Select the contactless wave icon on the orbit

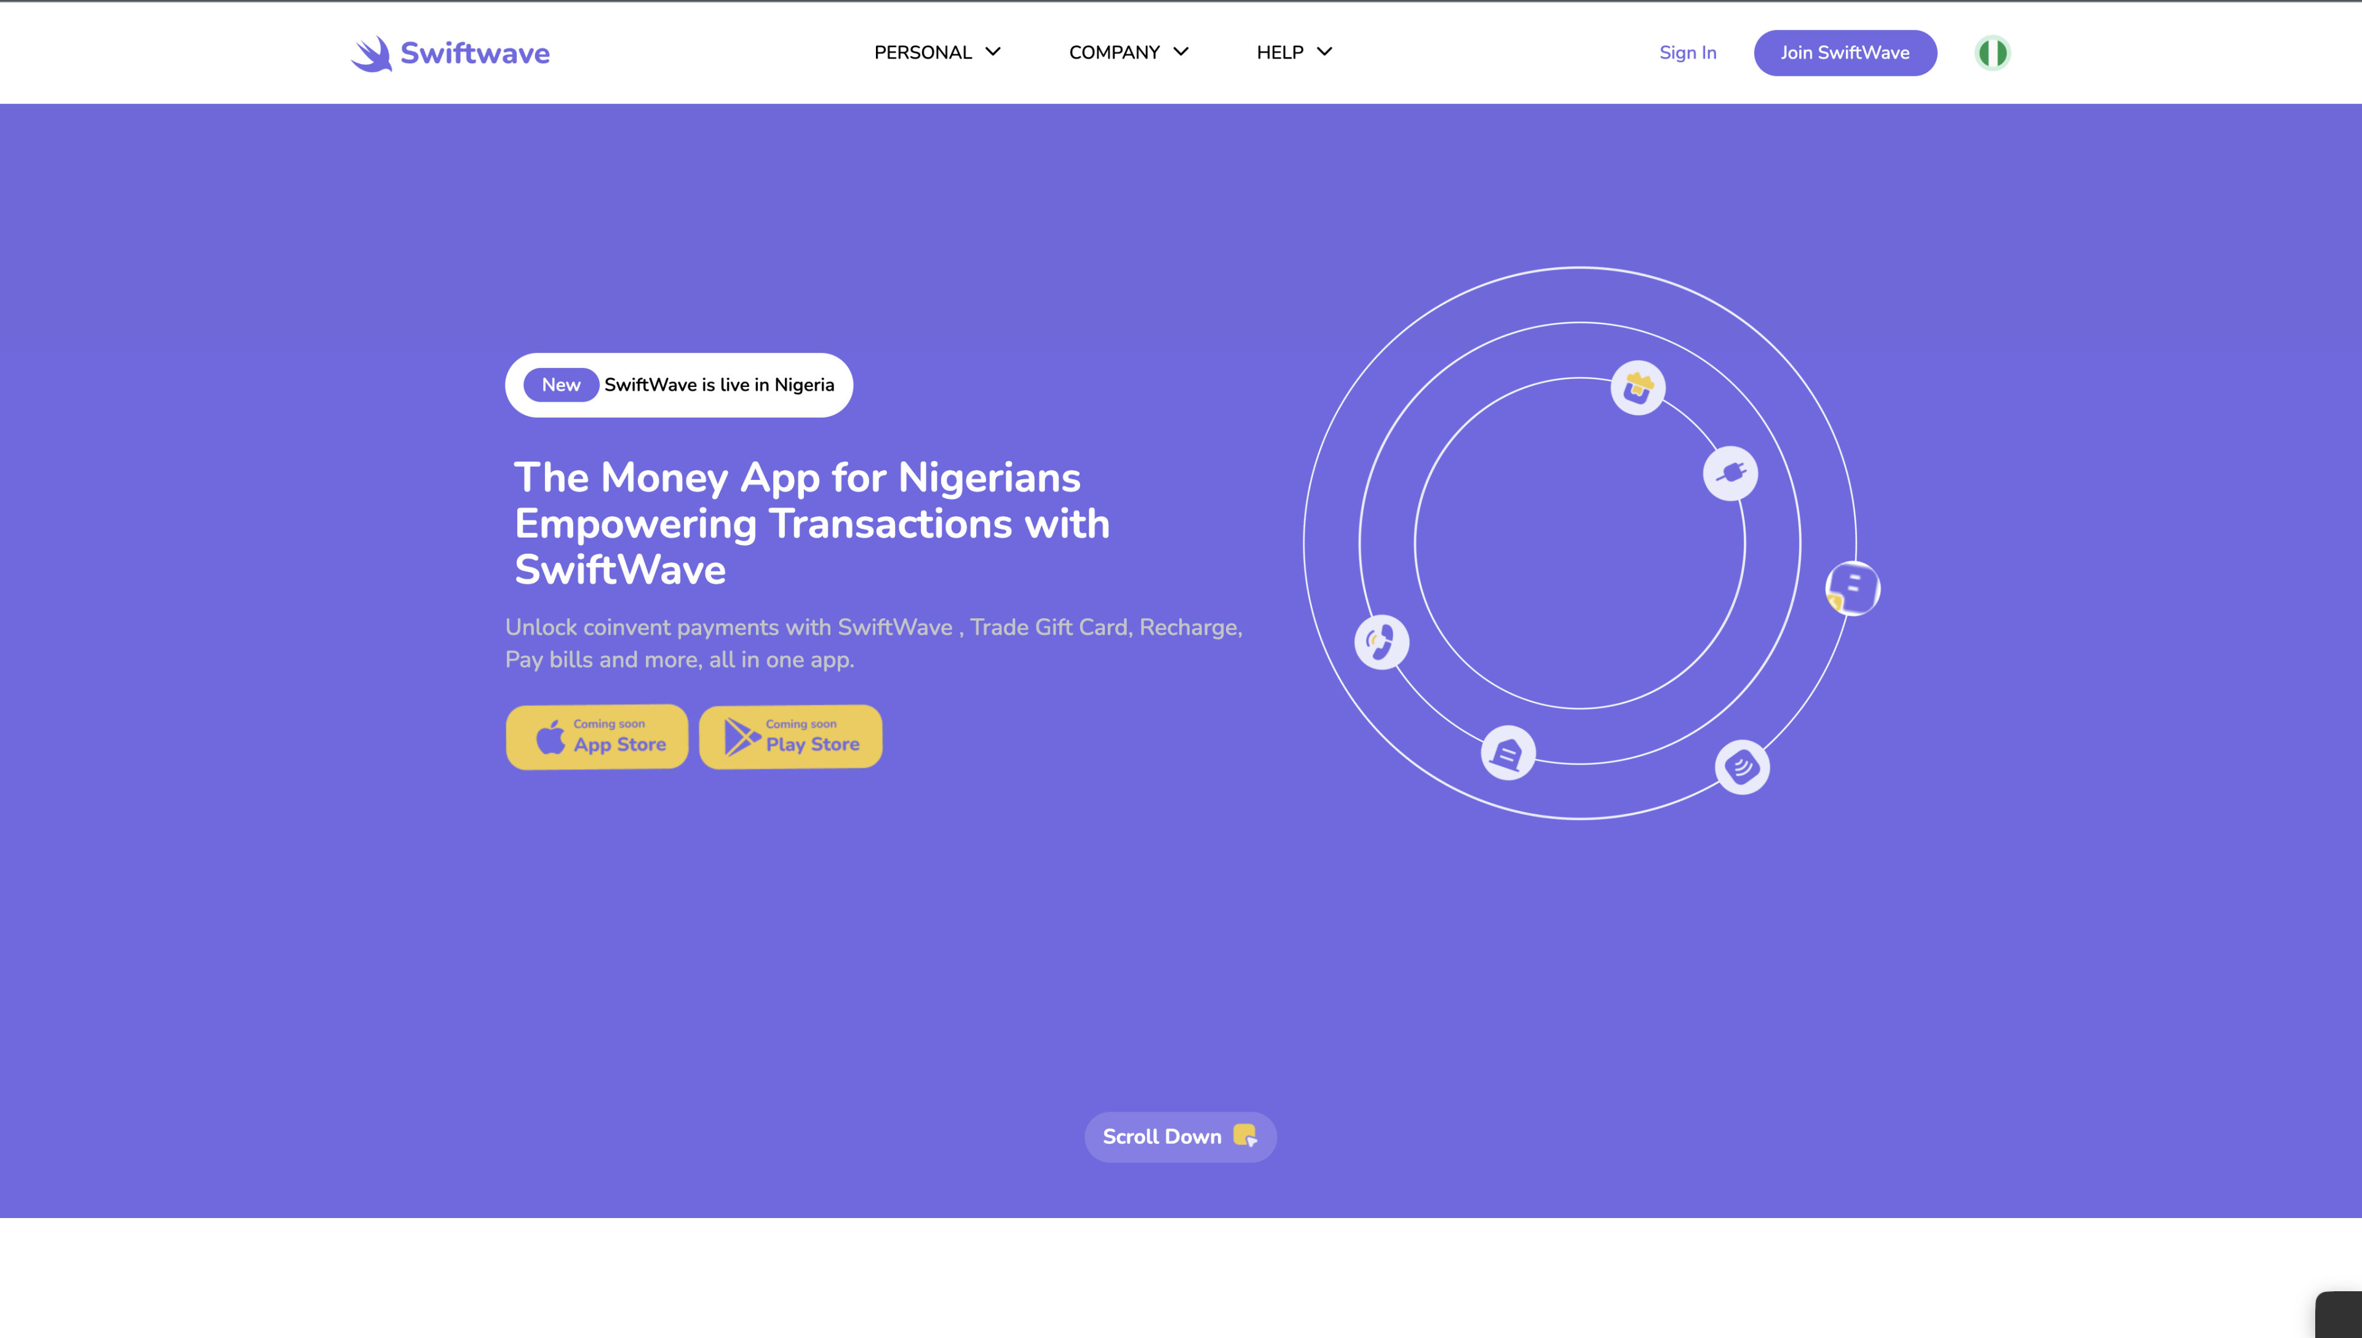click(x=1742, y=767)
